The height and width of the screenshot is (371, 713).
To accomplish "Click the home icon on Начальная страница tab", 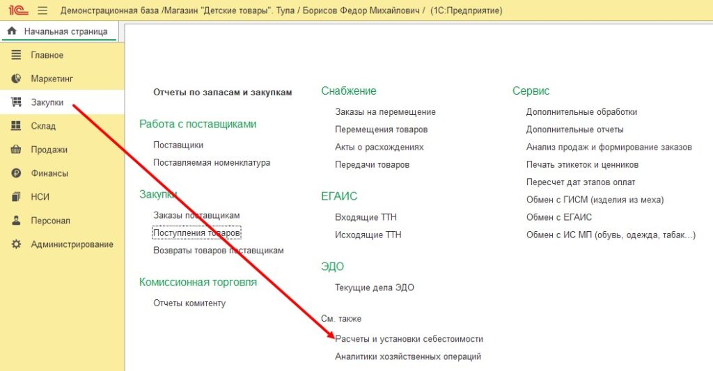I will (x=12, y=31).
